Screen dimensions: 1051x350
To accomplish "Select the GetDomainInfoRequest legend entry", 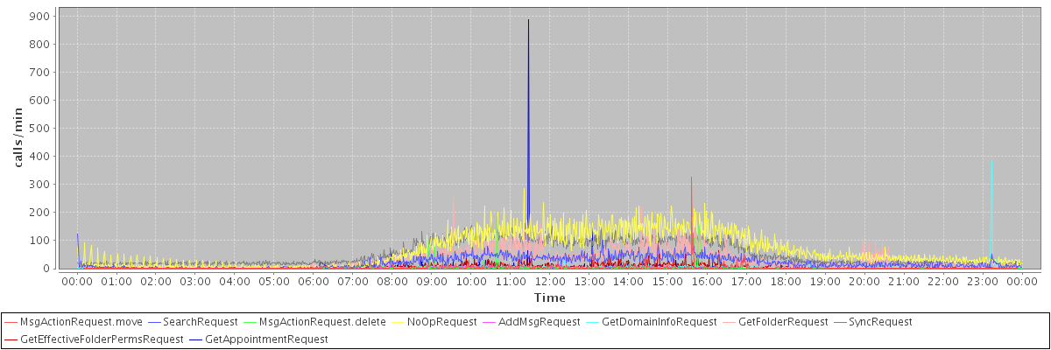I will 659,322.
